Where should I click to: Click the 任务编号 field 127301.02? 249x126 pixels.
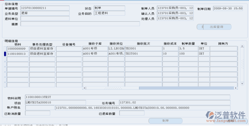pos(174,103)
